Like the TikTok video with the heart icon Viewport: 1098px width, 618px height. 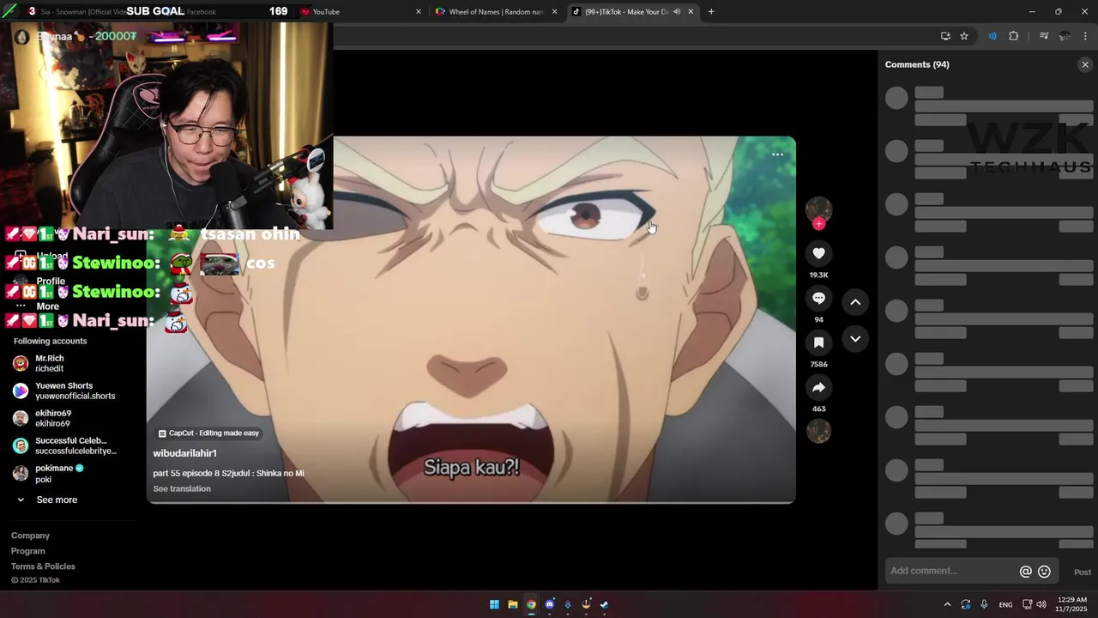click(818, 253)
